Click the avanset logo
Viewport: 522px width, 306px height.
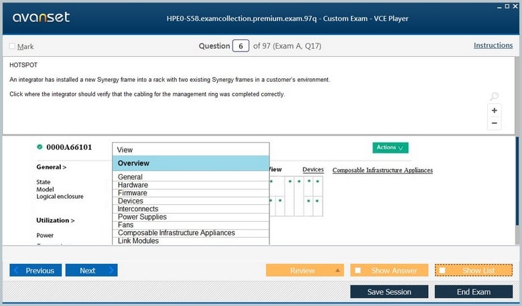coord(41,17)
